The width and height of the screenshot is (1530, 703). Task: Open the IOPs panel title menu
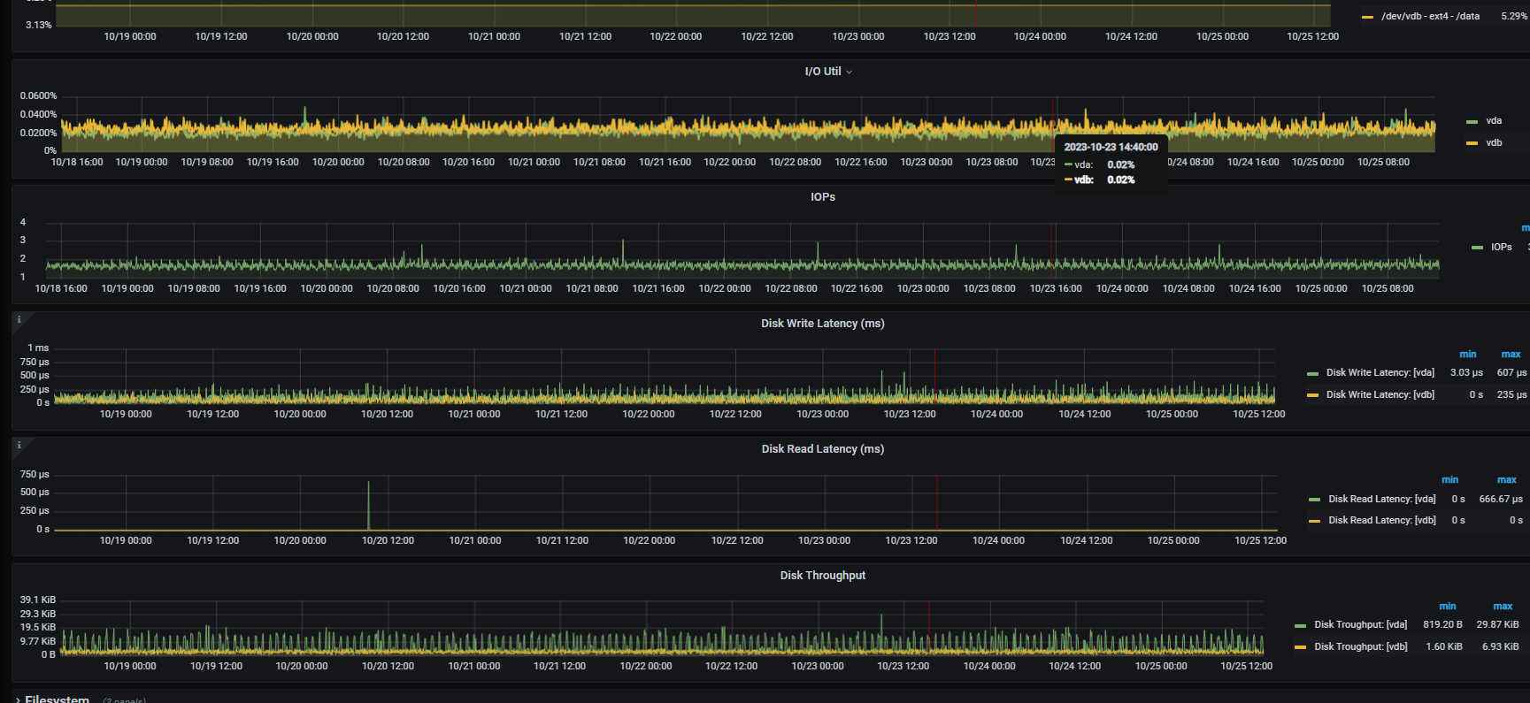coord(822,197)
